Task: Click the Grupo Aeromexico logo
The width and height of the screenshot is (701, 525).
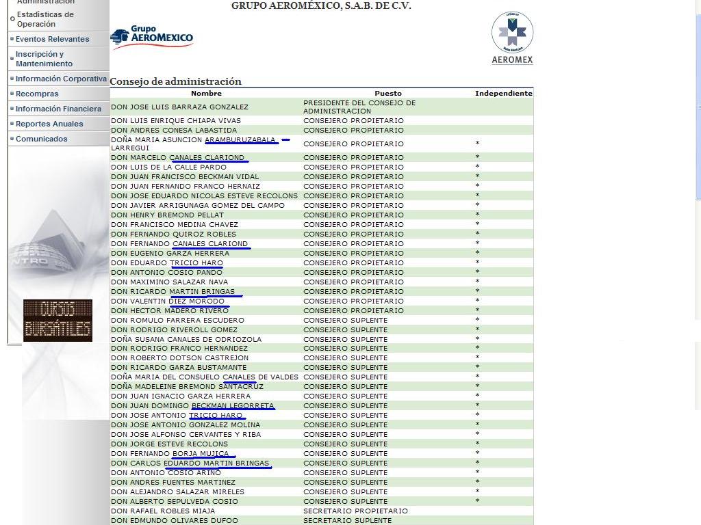Action: click(x=152, y=37)
